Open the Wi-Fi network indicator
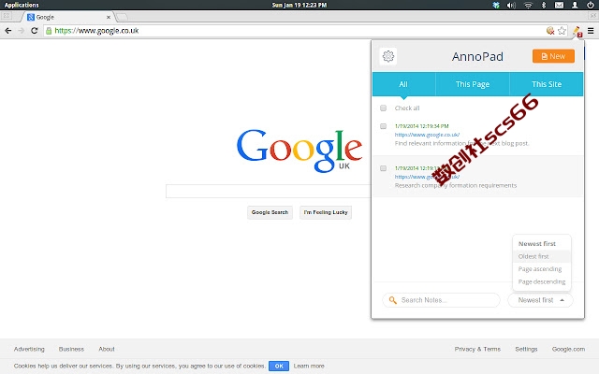 pyautogui.click(x=528, y=5)
